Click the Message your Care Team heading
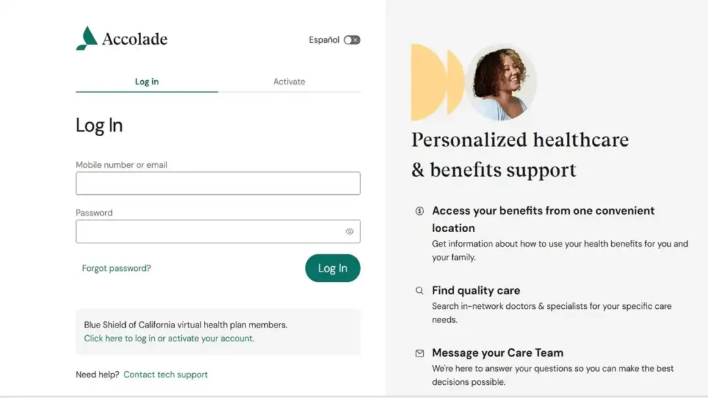The height and width of the screenshot is (398, 708). 498,352
